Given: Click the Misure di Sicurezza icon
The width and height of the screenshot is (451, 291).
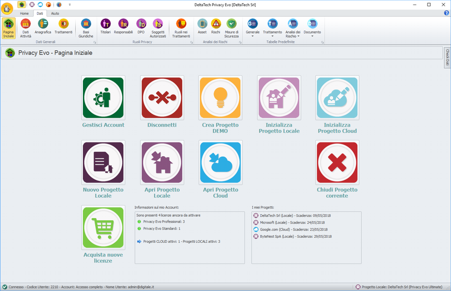Looking at the screenshot, I should 231,27.
